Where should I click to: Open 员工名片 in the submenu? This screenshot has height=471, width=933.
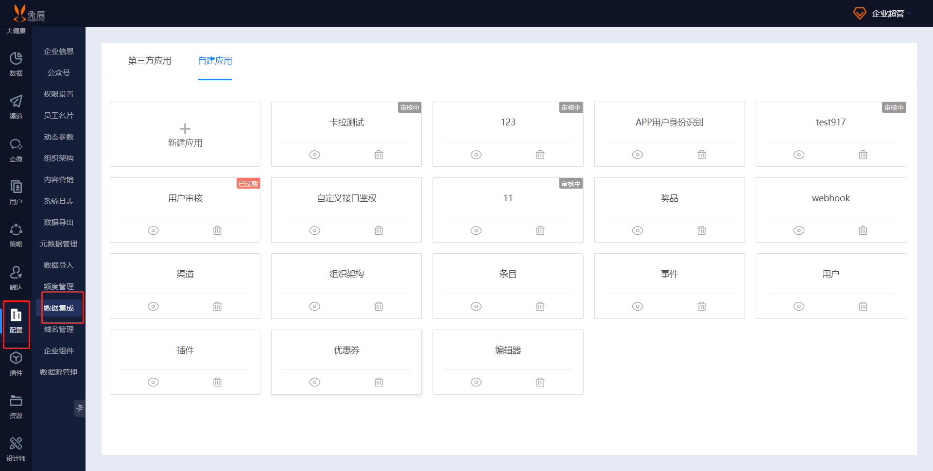point(59,115)
